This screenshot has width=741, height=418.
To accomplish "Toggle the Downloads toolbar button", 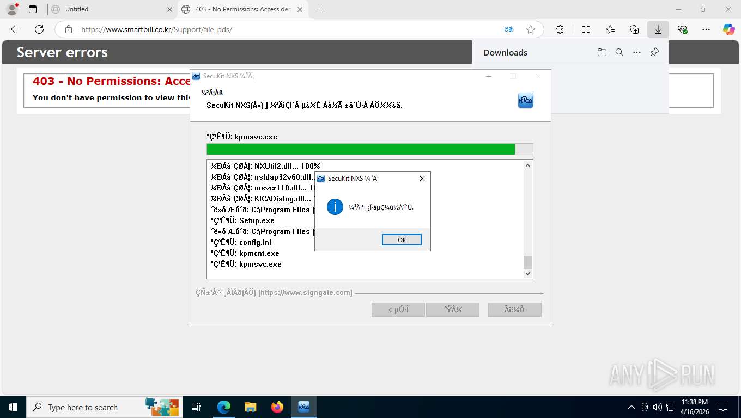I will [x=658, y=29].
